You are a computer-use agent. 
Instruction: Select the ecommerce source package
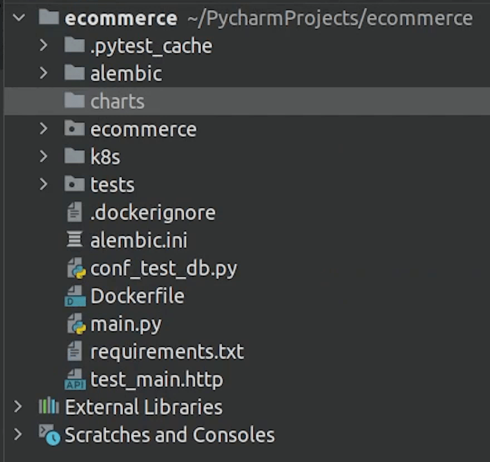click(x=143, y=128)
